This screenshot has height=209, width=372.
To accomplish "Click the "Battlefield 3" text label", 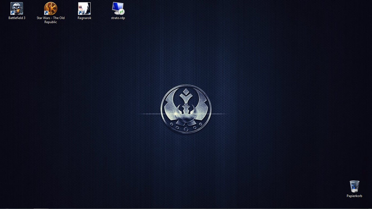I will point(17,18).
